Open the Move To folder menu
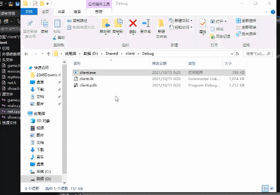The height and width of the screenshot is (195, 280). [x=105, y=26]
